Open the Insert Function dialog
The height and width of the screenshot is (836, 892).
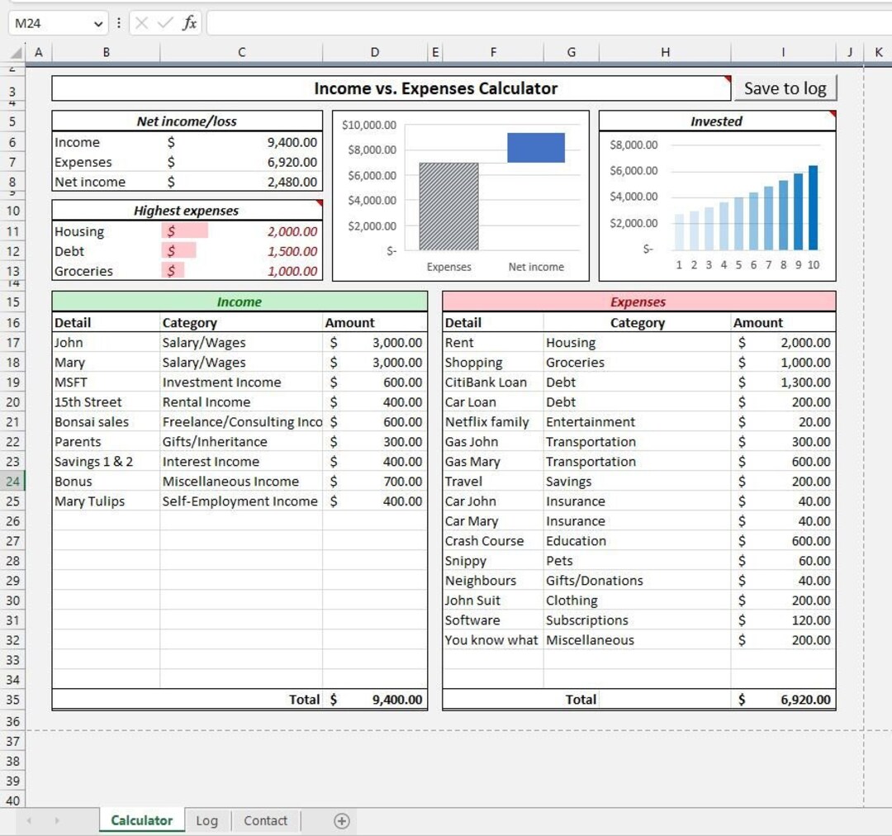[x=188, y=23]
